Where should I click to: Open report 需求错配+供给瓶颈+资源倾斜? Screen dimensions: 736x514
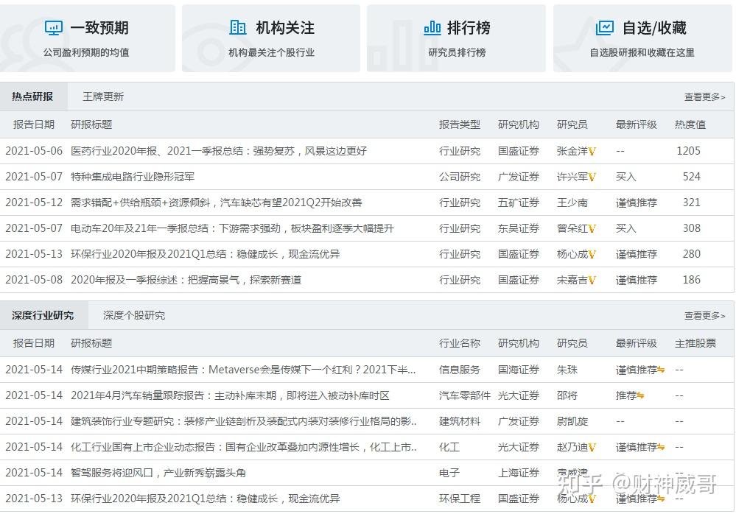217,203
